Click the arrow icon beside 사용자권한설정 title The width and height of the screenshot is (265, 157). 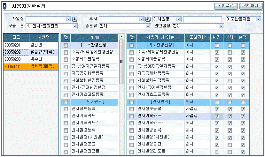point(5,6)
